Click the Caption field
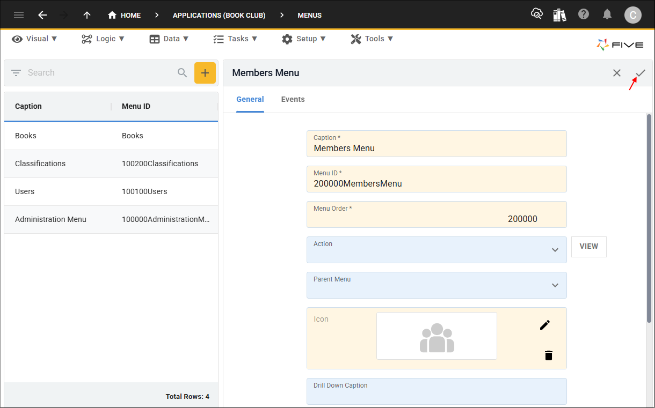Image resolution: width=655 pixels, height=408 pixels. (x=436, y=144)
